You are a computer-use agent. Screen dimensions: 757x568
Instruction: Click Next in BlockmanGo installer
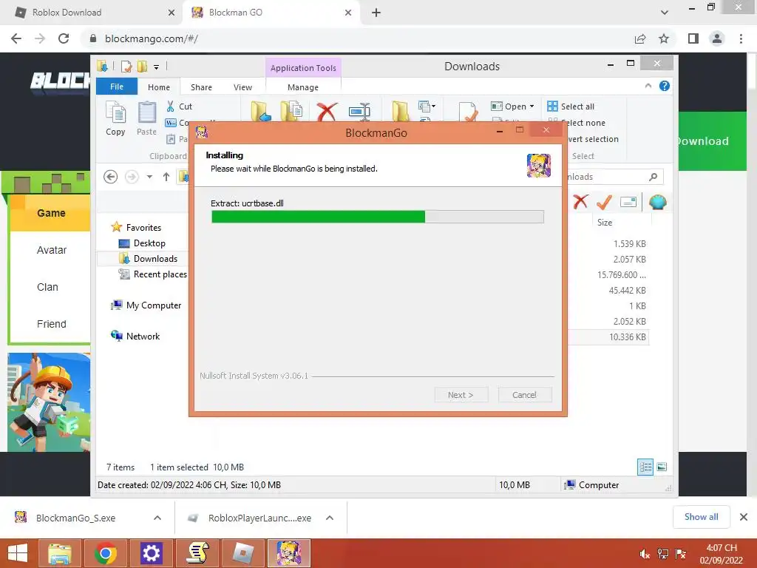point(461,395)
